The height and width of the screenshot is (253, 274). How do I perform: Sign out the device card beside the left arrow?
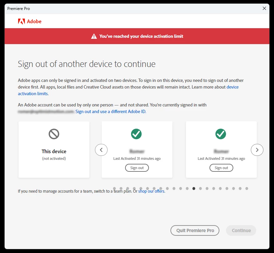pyautogui.click(x=137, y=168)
